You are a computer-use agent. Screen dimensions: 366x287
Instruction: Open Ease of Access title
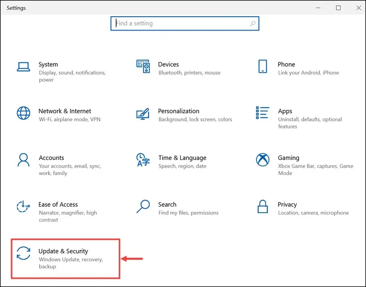58,205
